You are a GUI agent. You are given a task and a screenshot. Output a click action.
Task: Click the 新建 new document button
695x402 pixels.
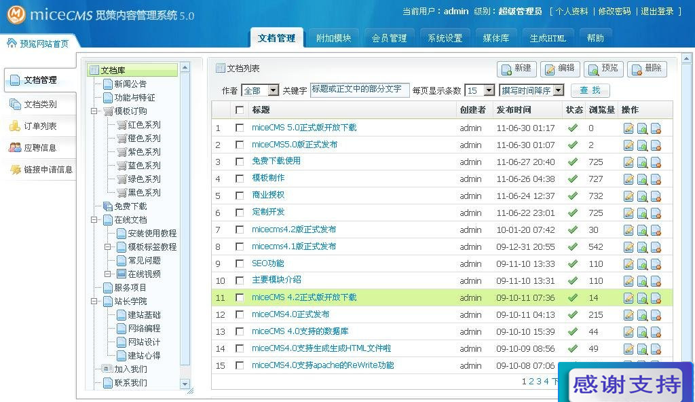coord(516,69)
